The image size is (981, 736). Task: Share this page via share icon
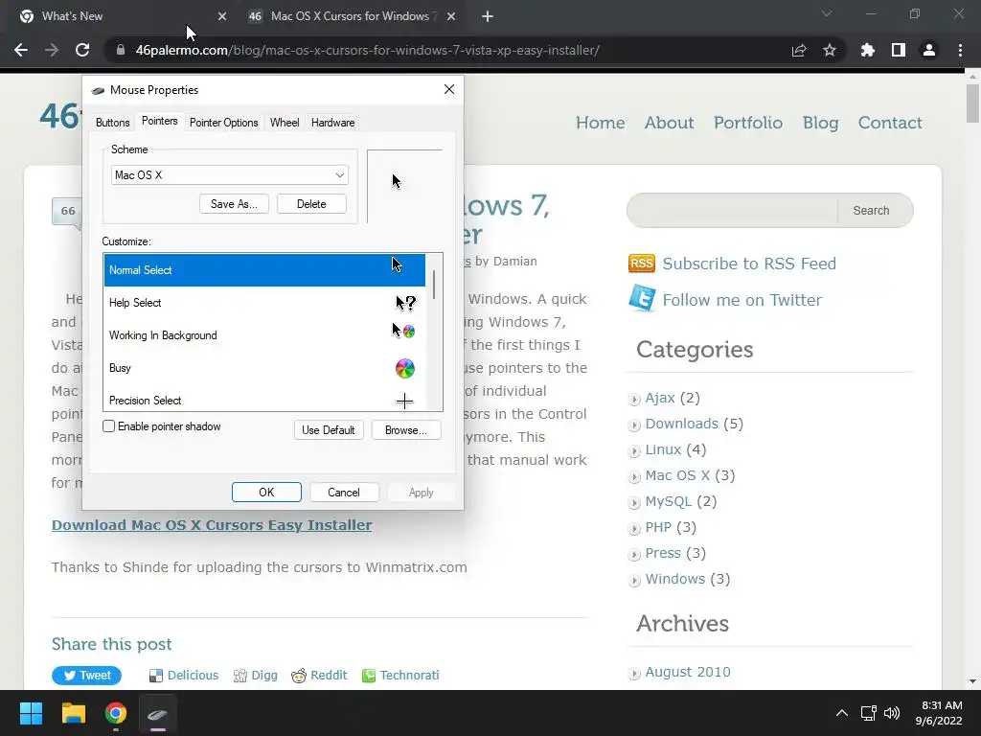799,50
